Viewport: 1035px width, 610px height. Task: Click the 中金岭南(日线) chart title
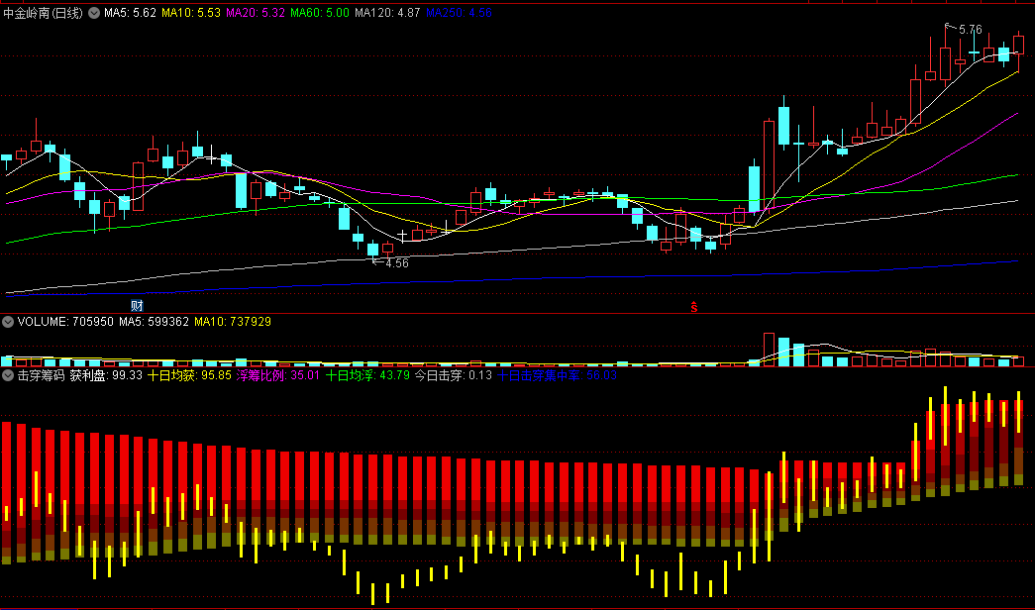tap(43, 13)
